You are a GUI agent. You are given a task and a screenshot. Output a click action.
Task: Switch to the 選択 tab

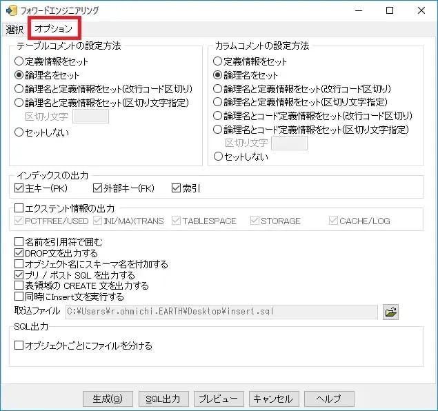click(14, 29)
